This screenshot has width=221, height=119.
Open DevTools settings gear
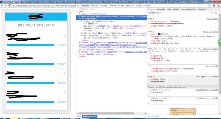(x=214, y=5)
